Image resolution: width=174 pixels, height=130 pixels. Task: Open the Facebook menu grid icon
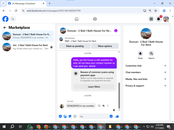[x=151, y=19]
